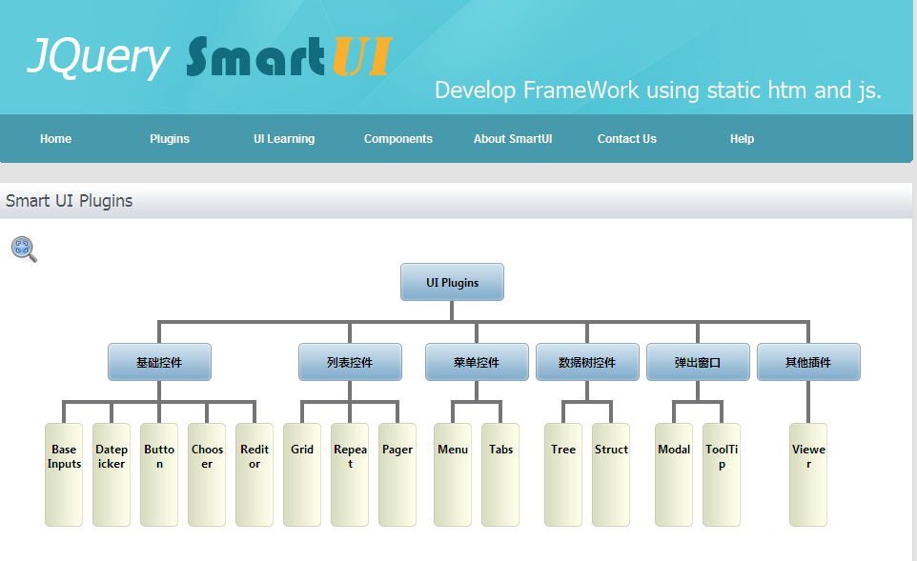This screenshot has width=917, height=561.
Task: Open the Datepicker plugin leaf
Action: [x=112, y=475]
